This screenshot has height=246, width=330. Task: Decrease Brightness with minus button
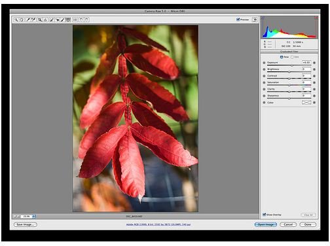(x=264, y=69)
